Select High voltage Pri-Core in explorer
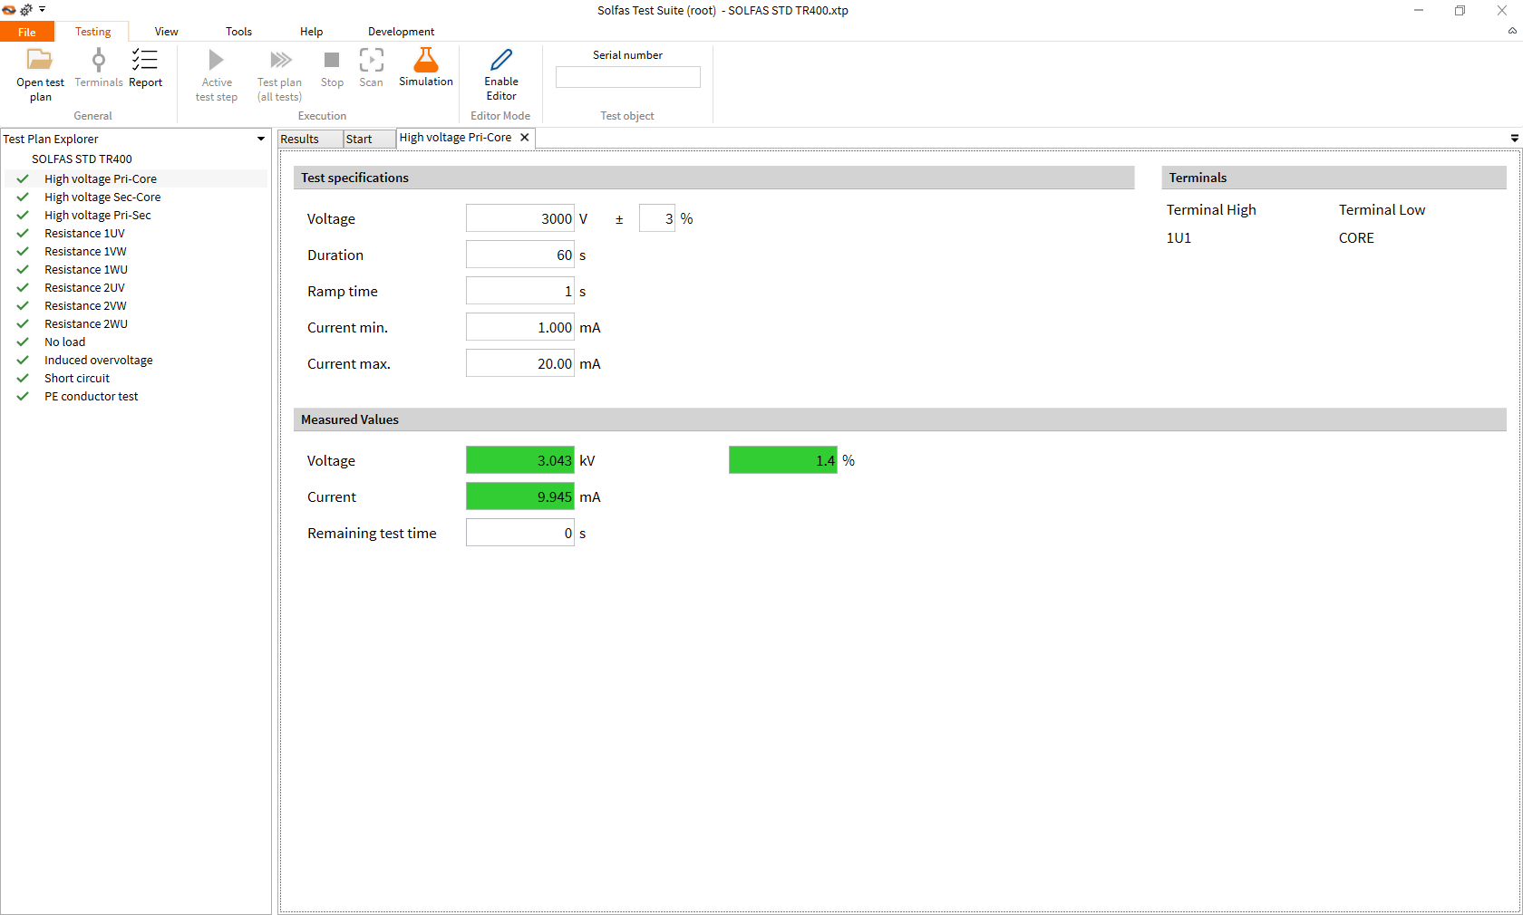 tap(101, 179)
